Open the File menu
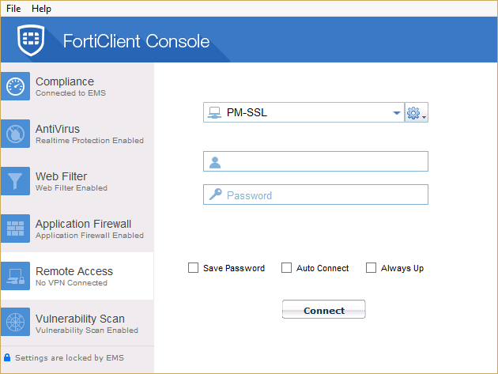 click(x=13, y=9)
